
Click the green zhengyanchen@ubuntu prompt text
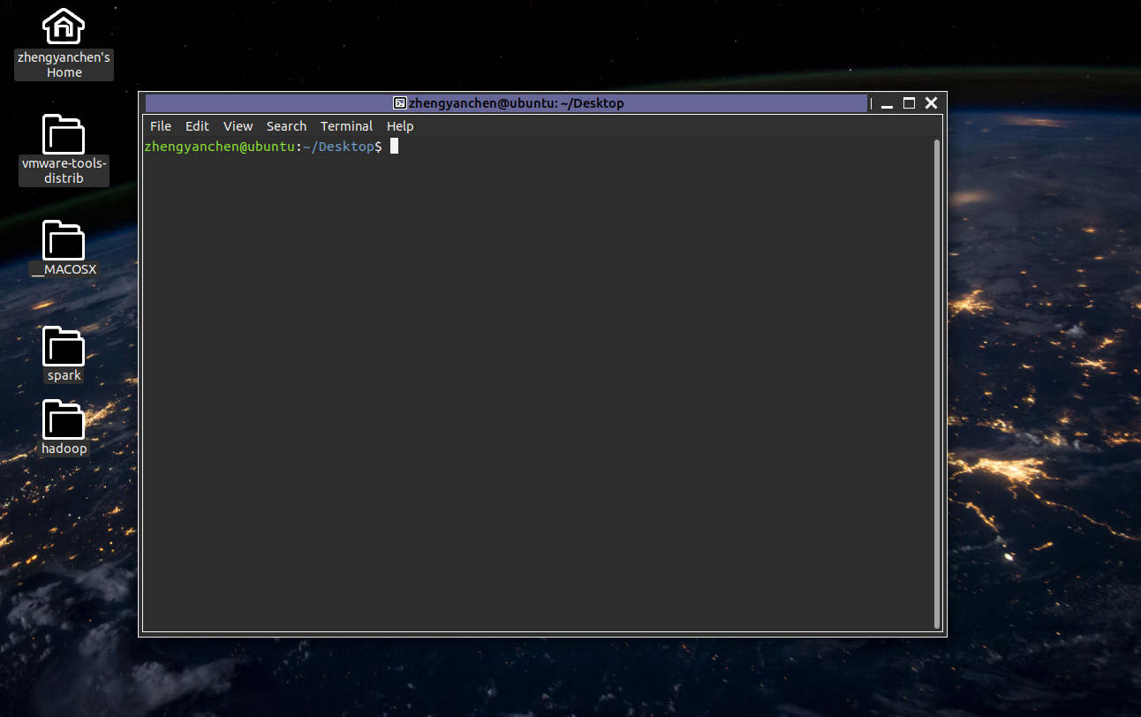coord(219,147)
